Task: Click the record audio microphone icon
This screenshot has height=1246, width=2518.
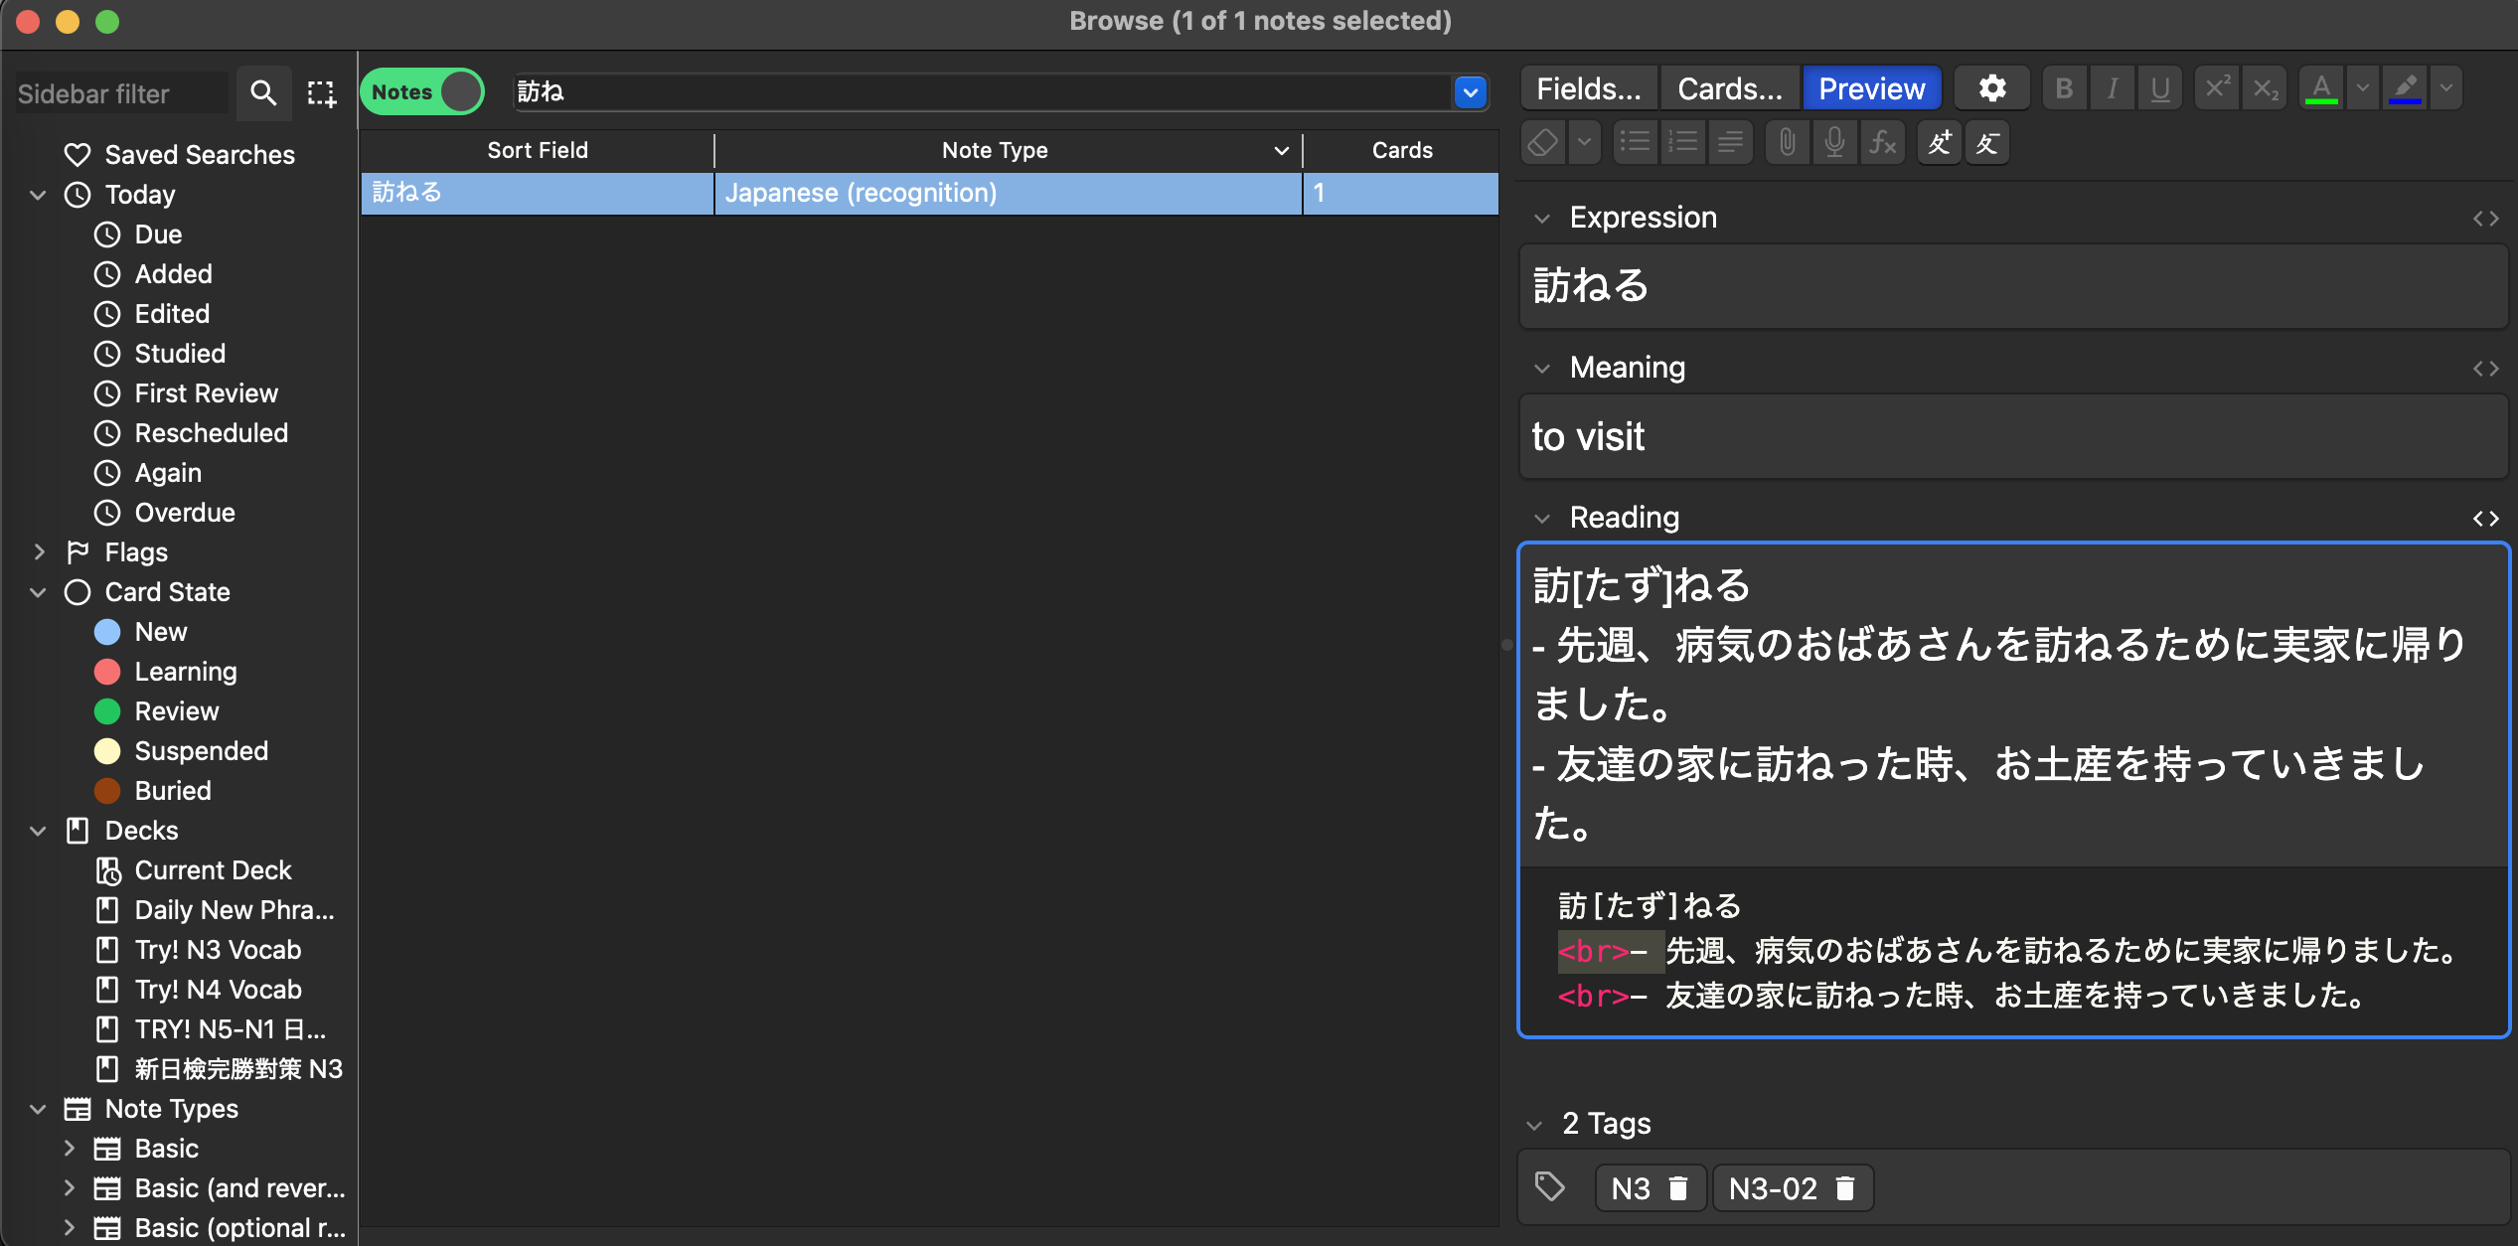Action: coord(1834,143)
